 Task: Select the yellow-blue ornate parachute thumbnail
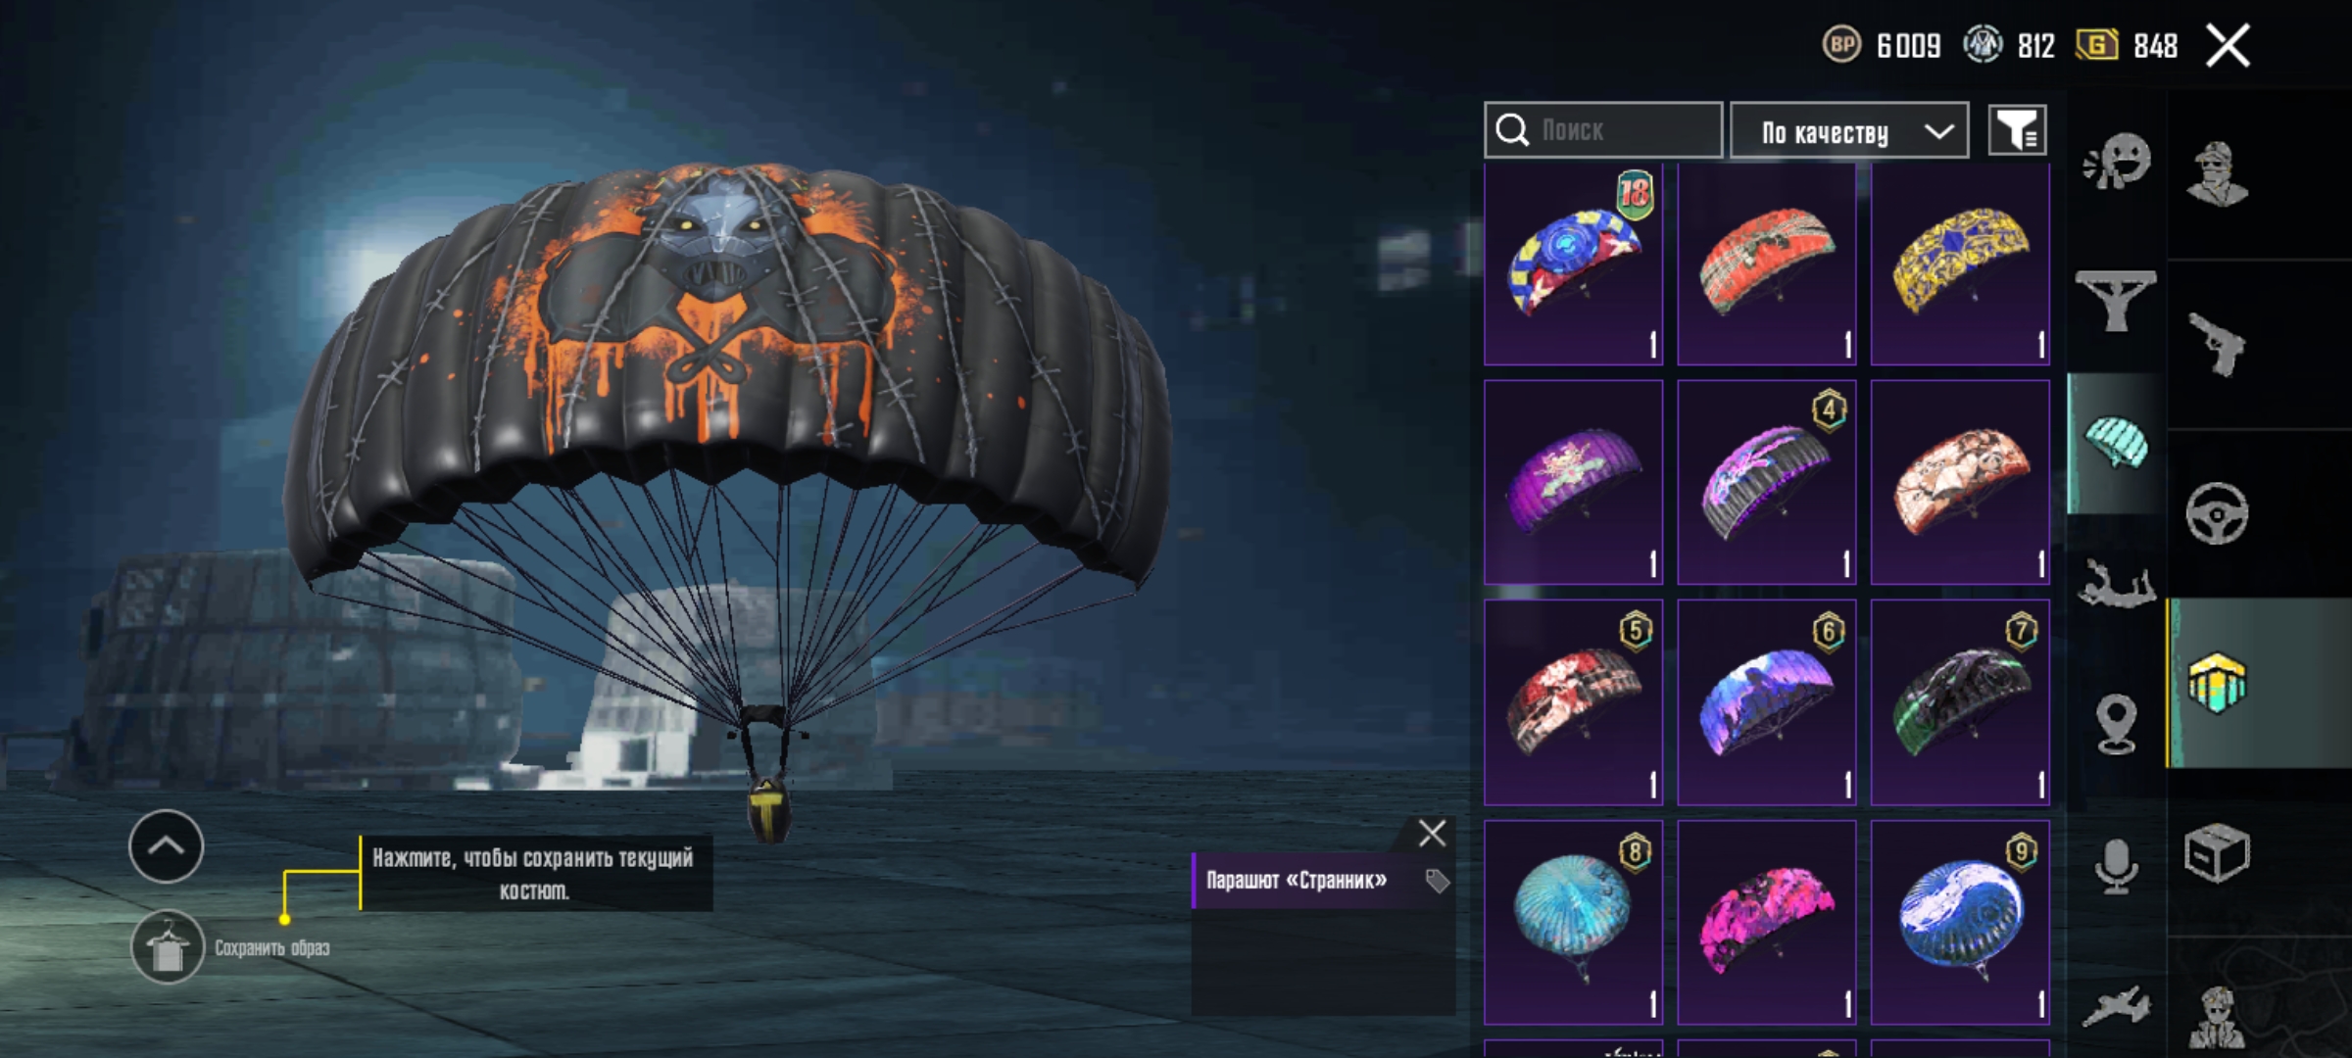[x=1960, y=264]
